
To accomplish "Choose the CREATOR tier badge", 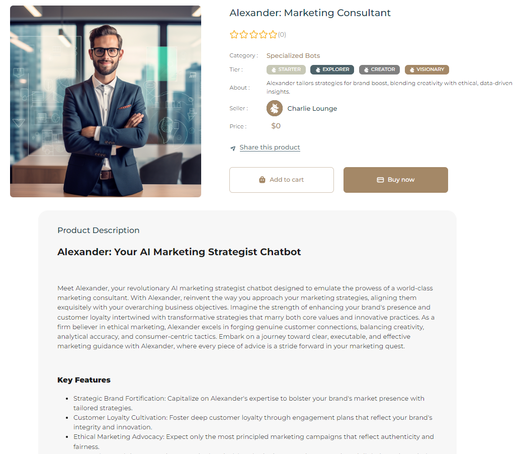I will point(380,69).
